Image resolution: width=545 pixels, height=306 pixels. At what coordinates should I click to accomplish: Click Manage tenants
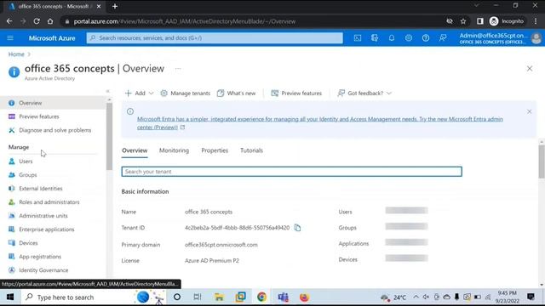pos(186,93)
